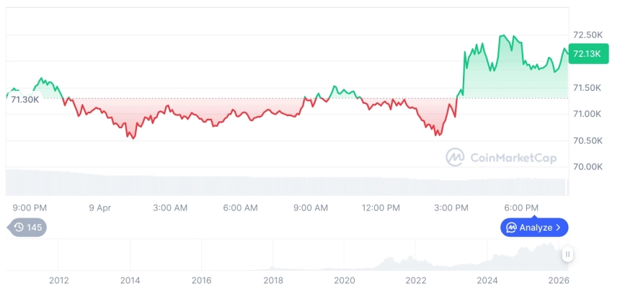Select the 2012 mark on year timeline
Viewport: 620px width, 289px height.
(58, 280)
